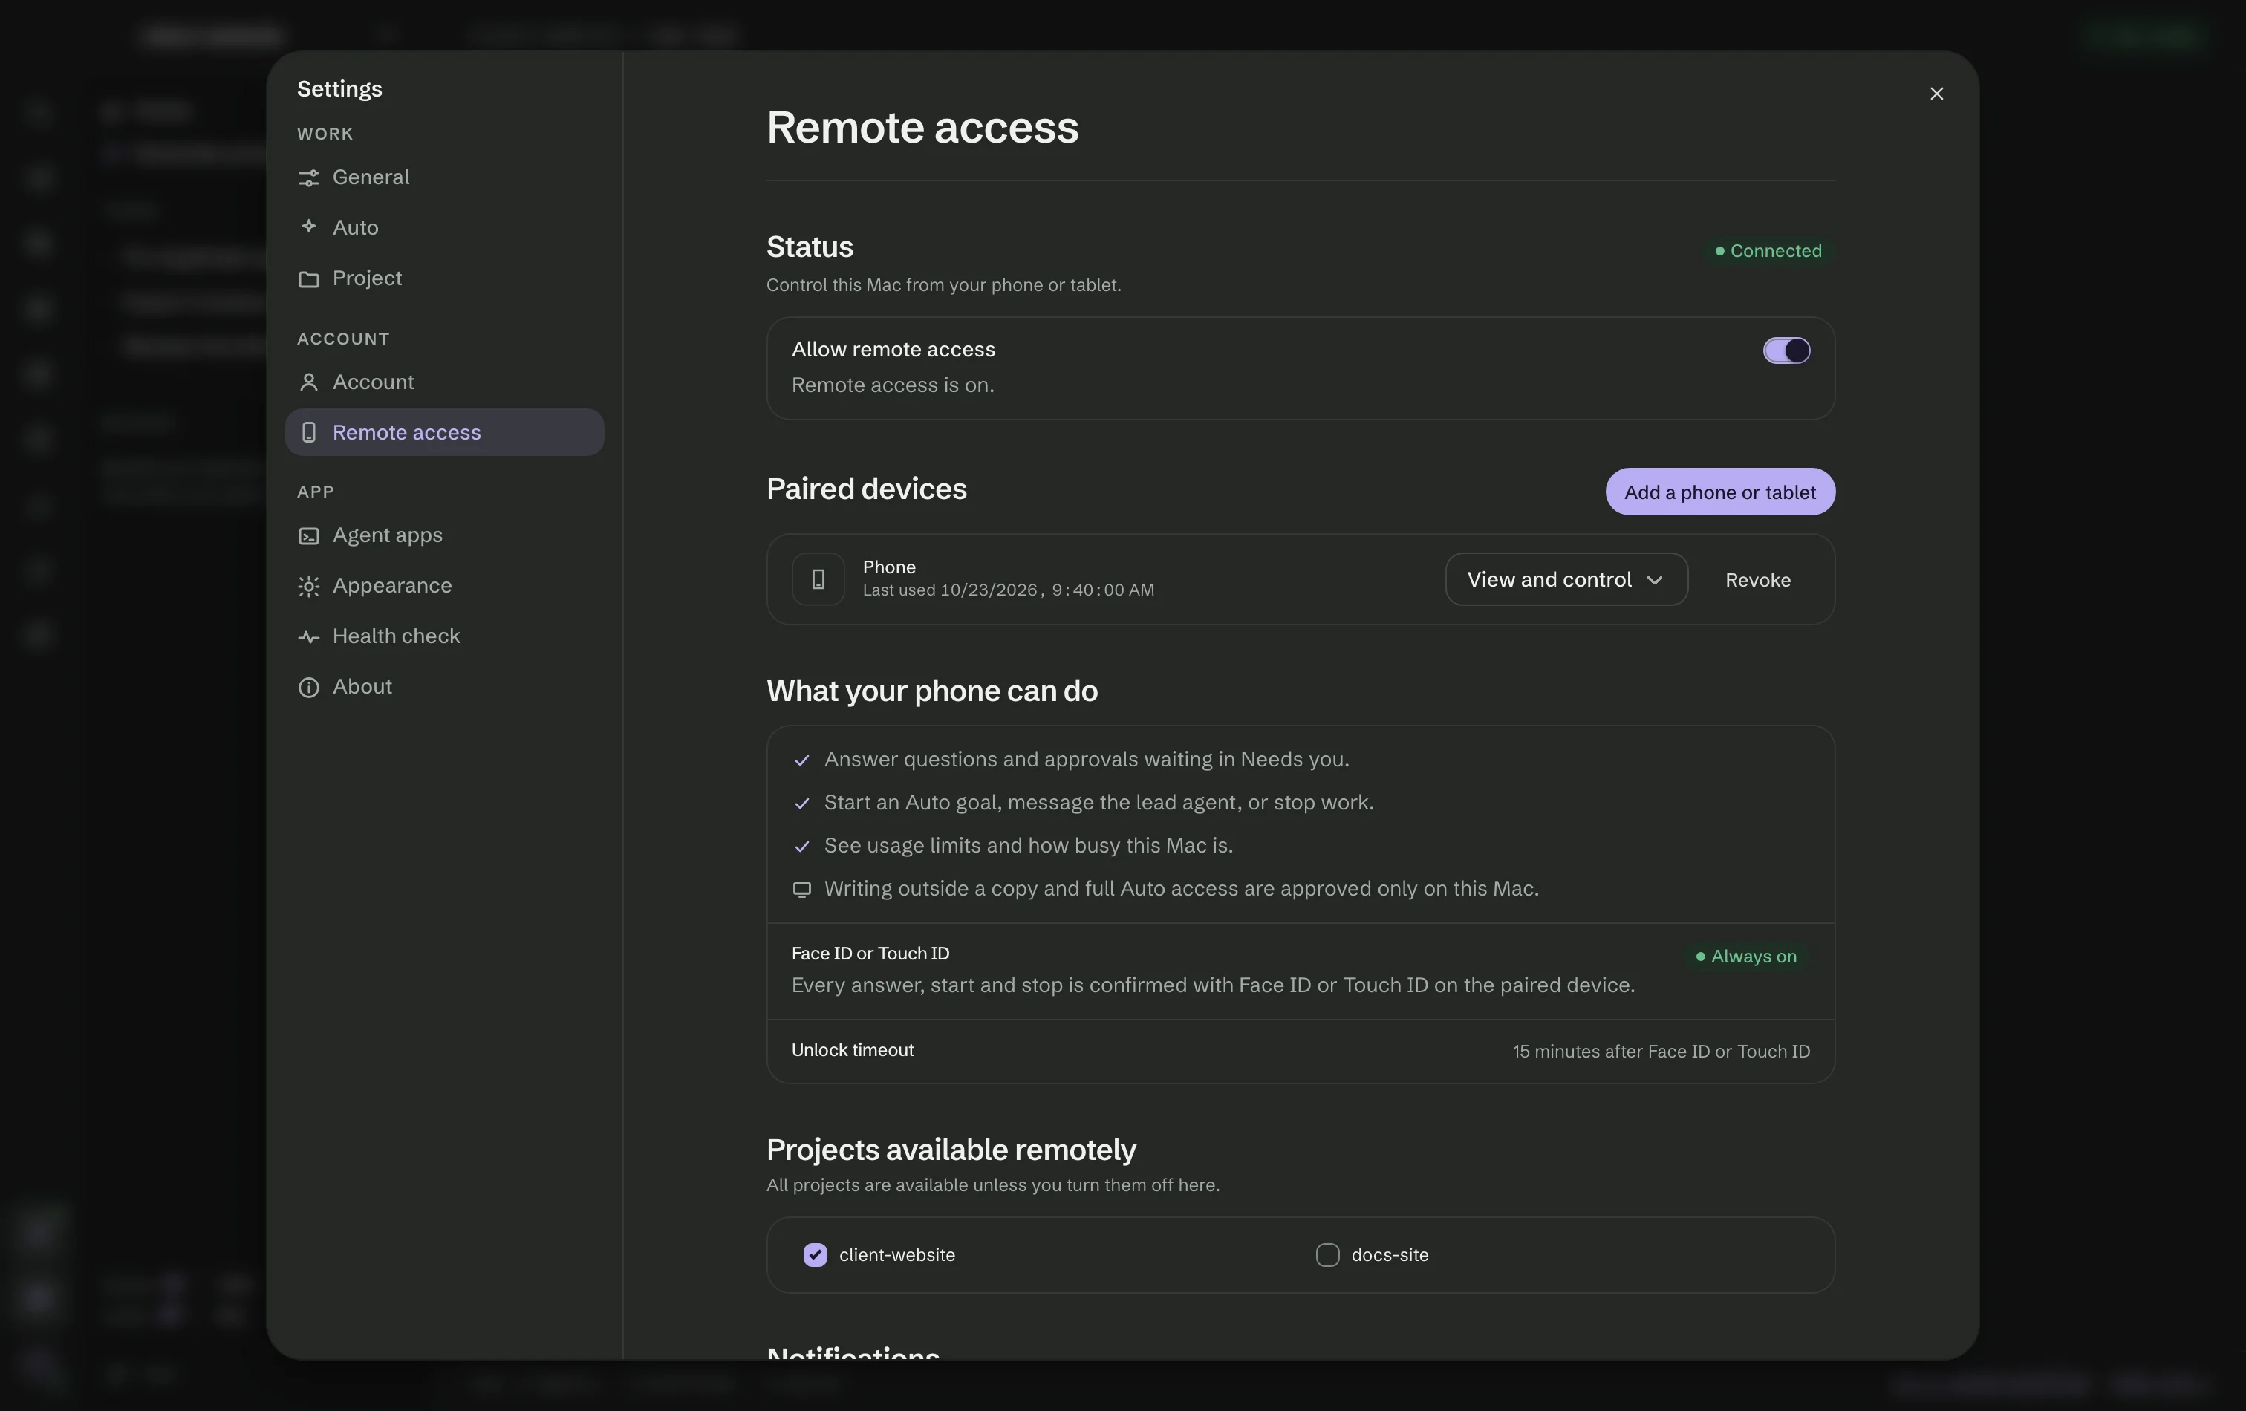
Task: Click the checkmark beside 'Answer questions and approvals'
Action: 801,760
